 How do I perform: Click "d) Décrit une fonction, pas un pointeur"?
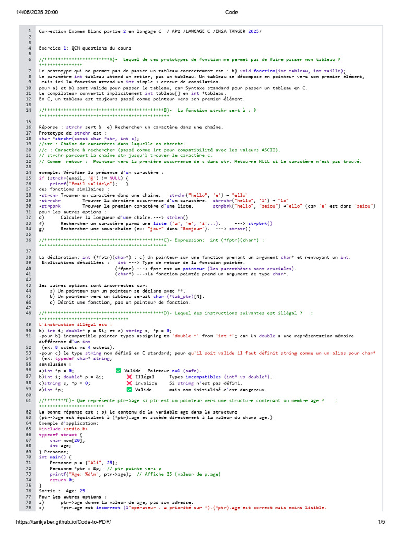(x=121, y=302)
